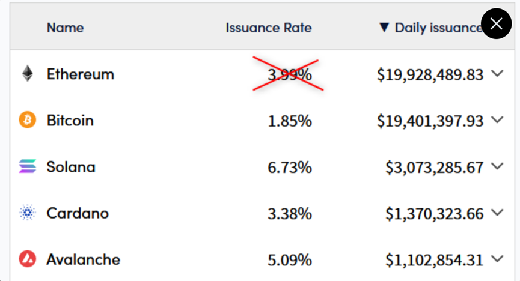Expand the Ethereum row chevron

[x=497, y=73]
